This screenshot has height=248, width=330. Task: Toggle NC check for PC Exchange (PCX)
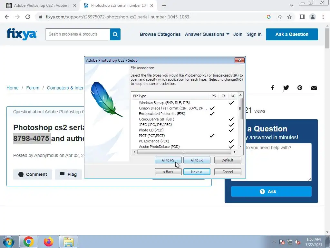coord(231,141)
